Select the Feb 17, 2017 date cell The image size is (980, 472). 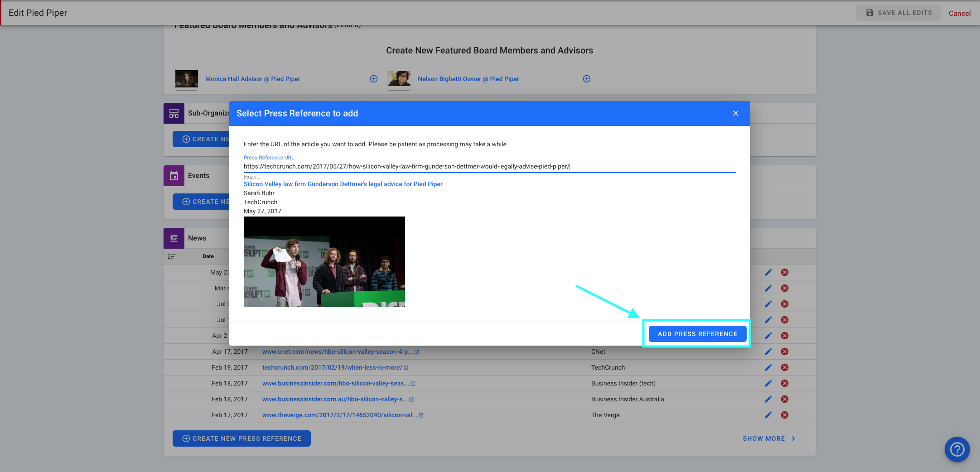(x=230, y=415)
